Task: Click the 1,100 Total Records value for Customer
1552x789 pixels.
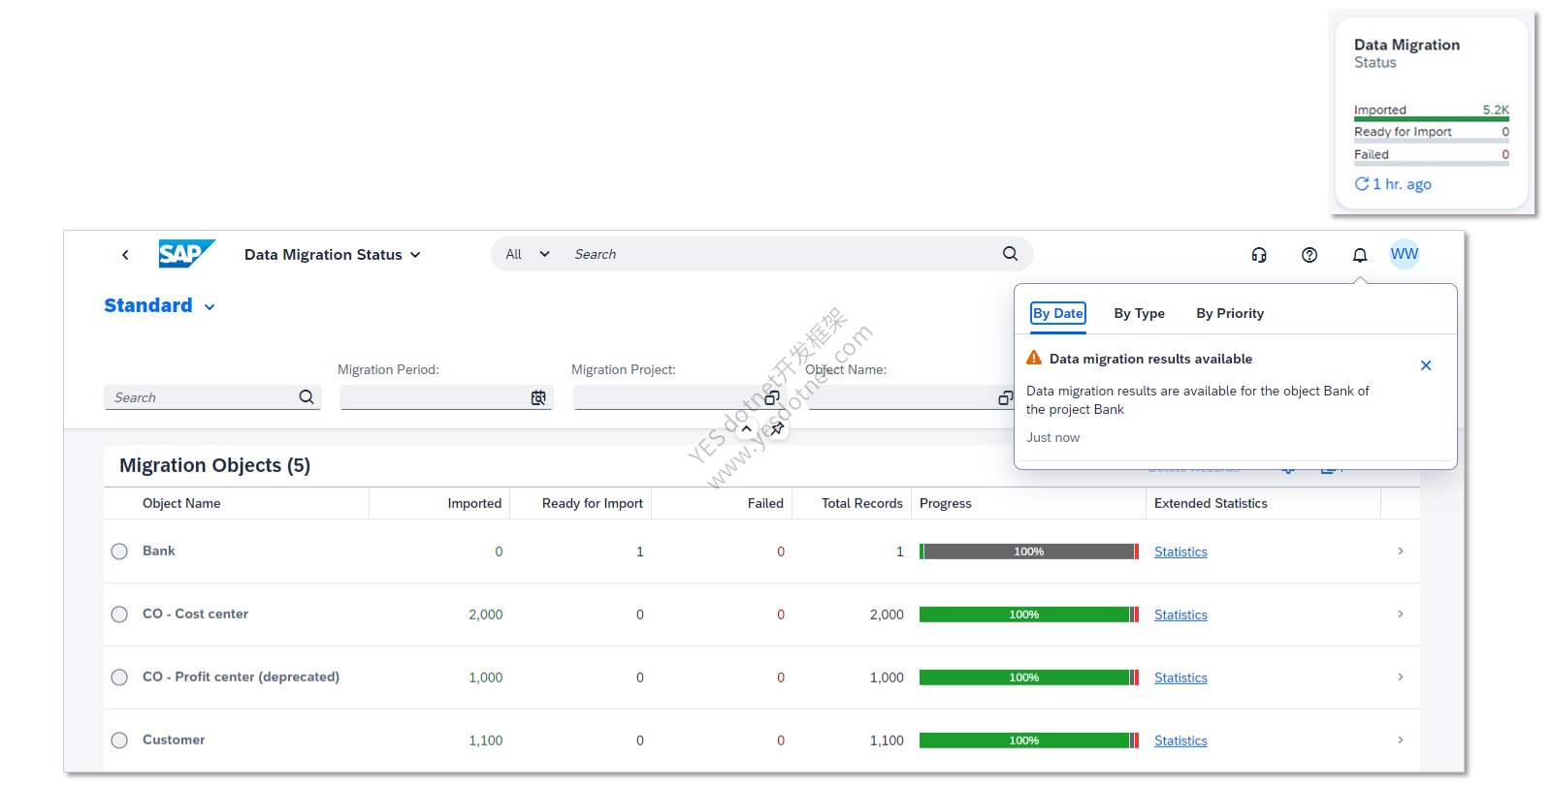Action: 887,741
